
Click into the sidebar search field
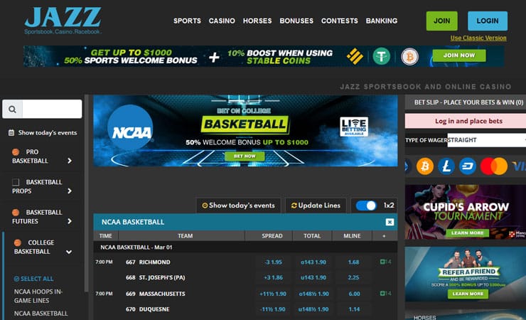52,109
